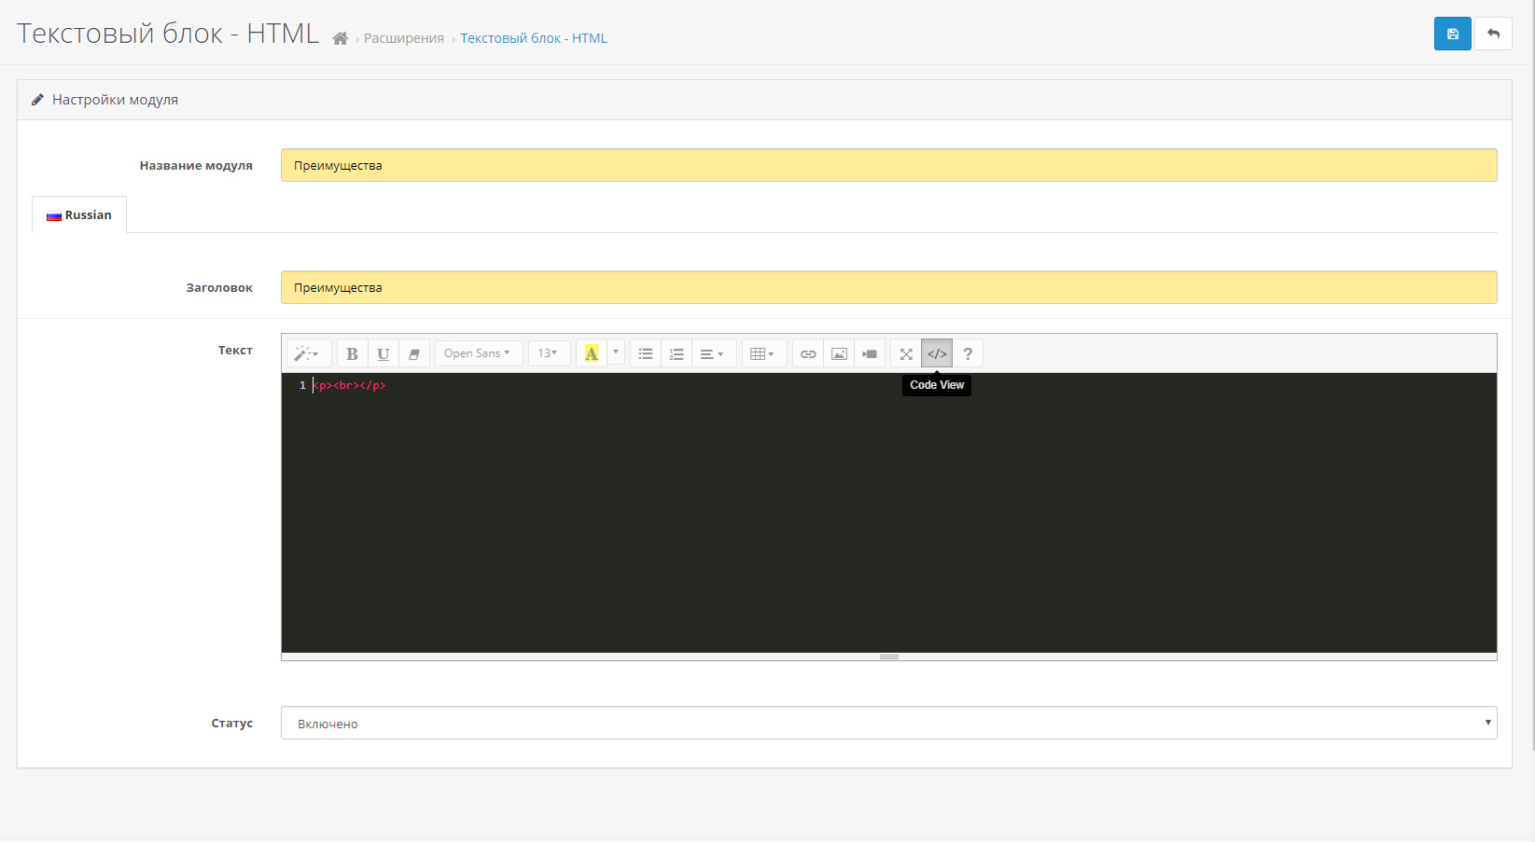Viewport: 1535px width, 842px height.
Task: Open the editor help question mark
Action: coord(968,353)
